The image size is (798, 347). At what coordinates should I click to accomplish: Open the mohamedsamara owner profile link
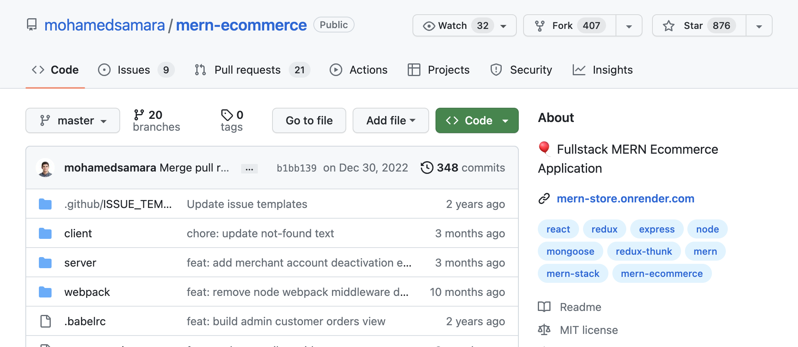(104, 25)
